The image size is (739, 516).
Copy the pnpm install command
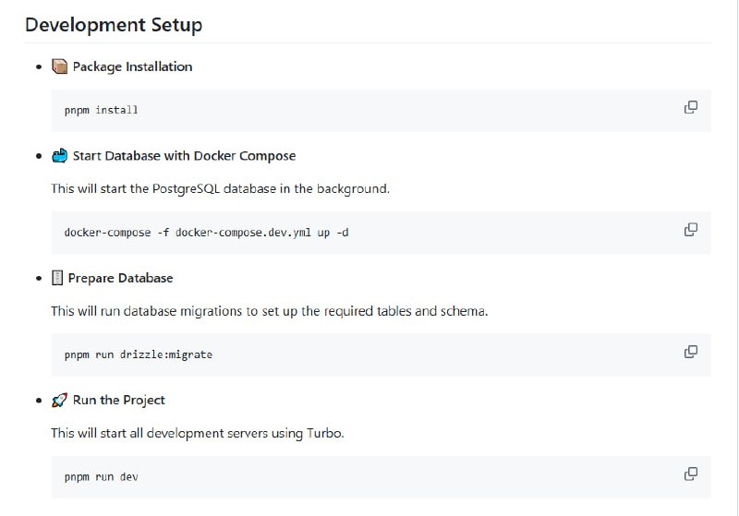[x=690, y=107]
